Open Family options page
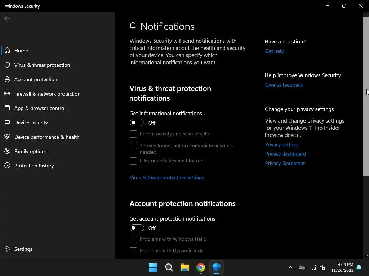This screenshot has height=276, width=369. click(x=58, y=151)
